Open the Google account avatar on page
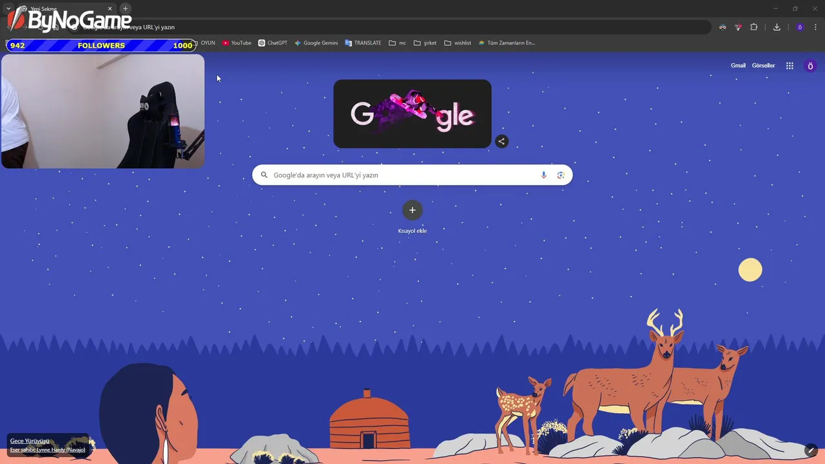This screenshot has height=464, width=825. point(811,66)
